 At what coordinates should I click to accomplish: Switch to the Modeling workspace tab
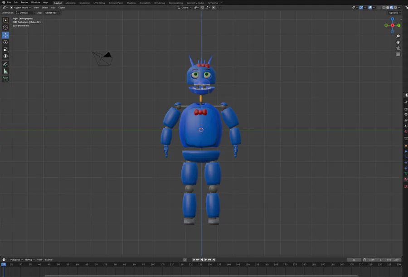(x=70, y=3)
